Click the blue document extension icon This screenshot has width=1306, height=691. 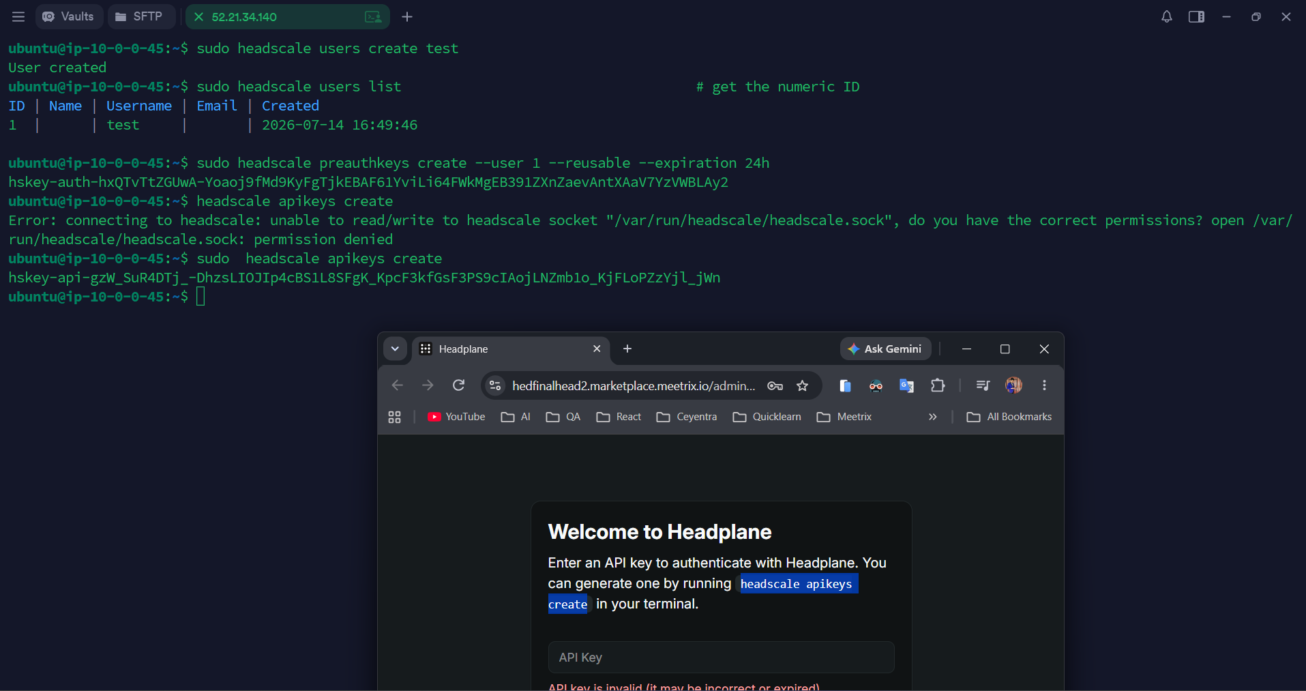pyautogui.click(x=845, y=385)
